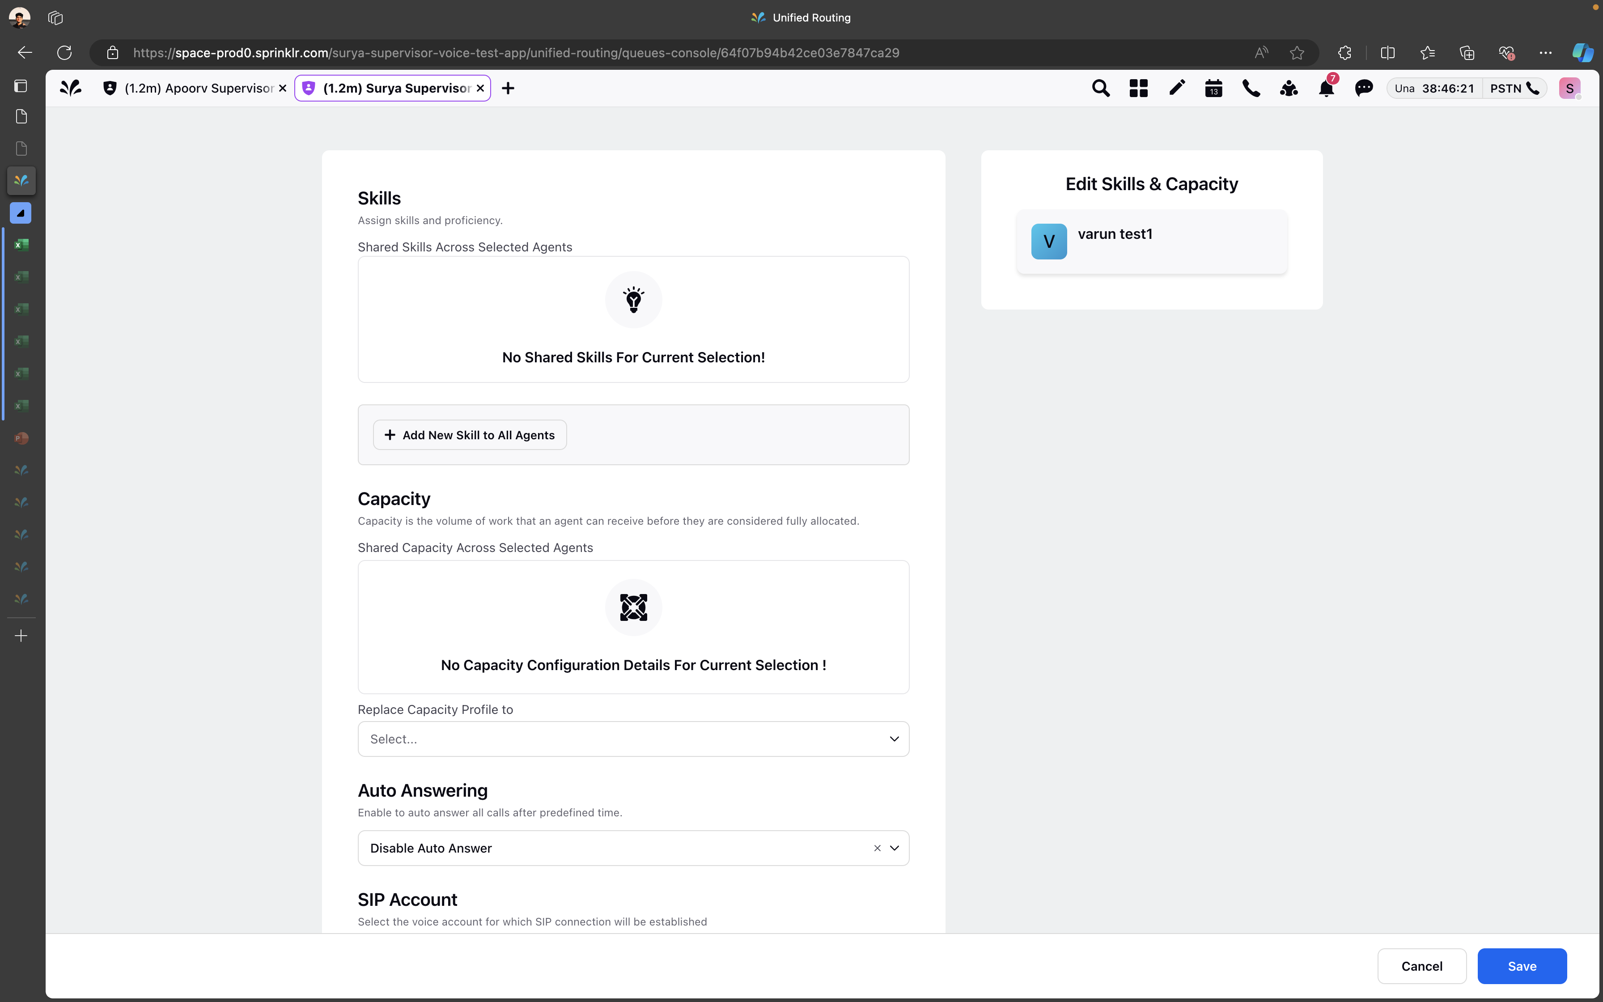
Task: Open the tab actions menu icon
Action: pos(21,86)
